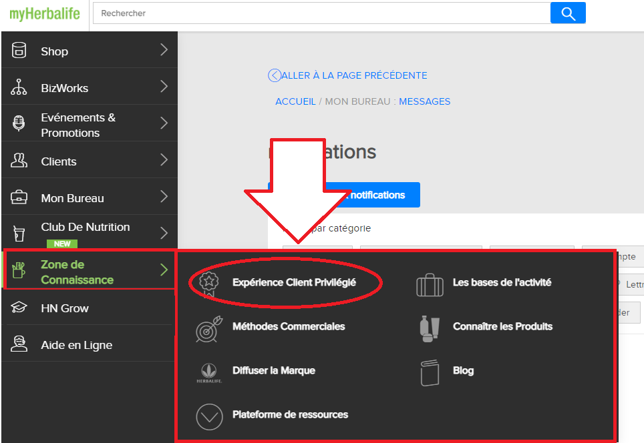Open Expérience Client Privilégié menu entry
The height and width of the screenshot is (443, 644).
(x=294, y=283)
